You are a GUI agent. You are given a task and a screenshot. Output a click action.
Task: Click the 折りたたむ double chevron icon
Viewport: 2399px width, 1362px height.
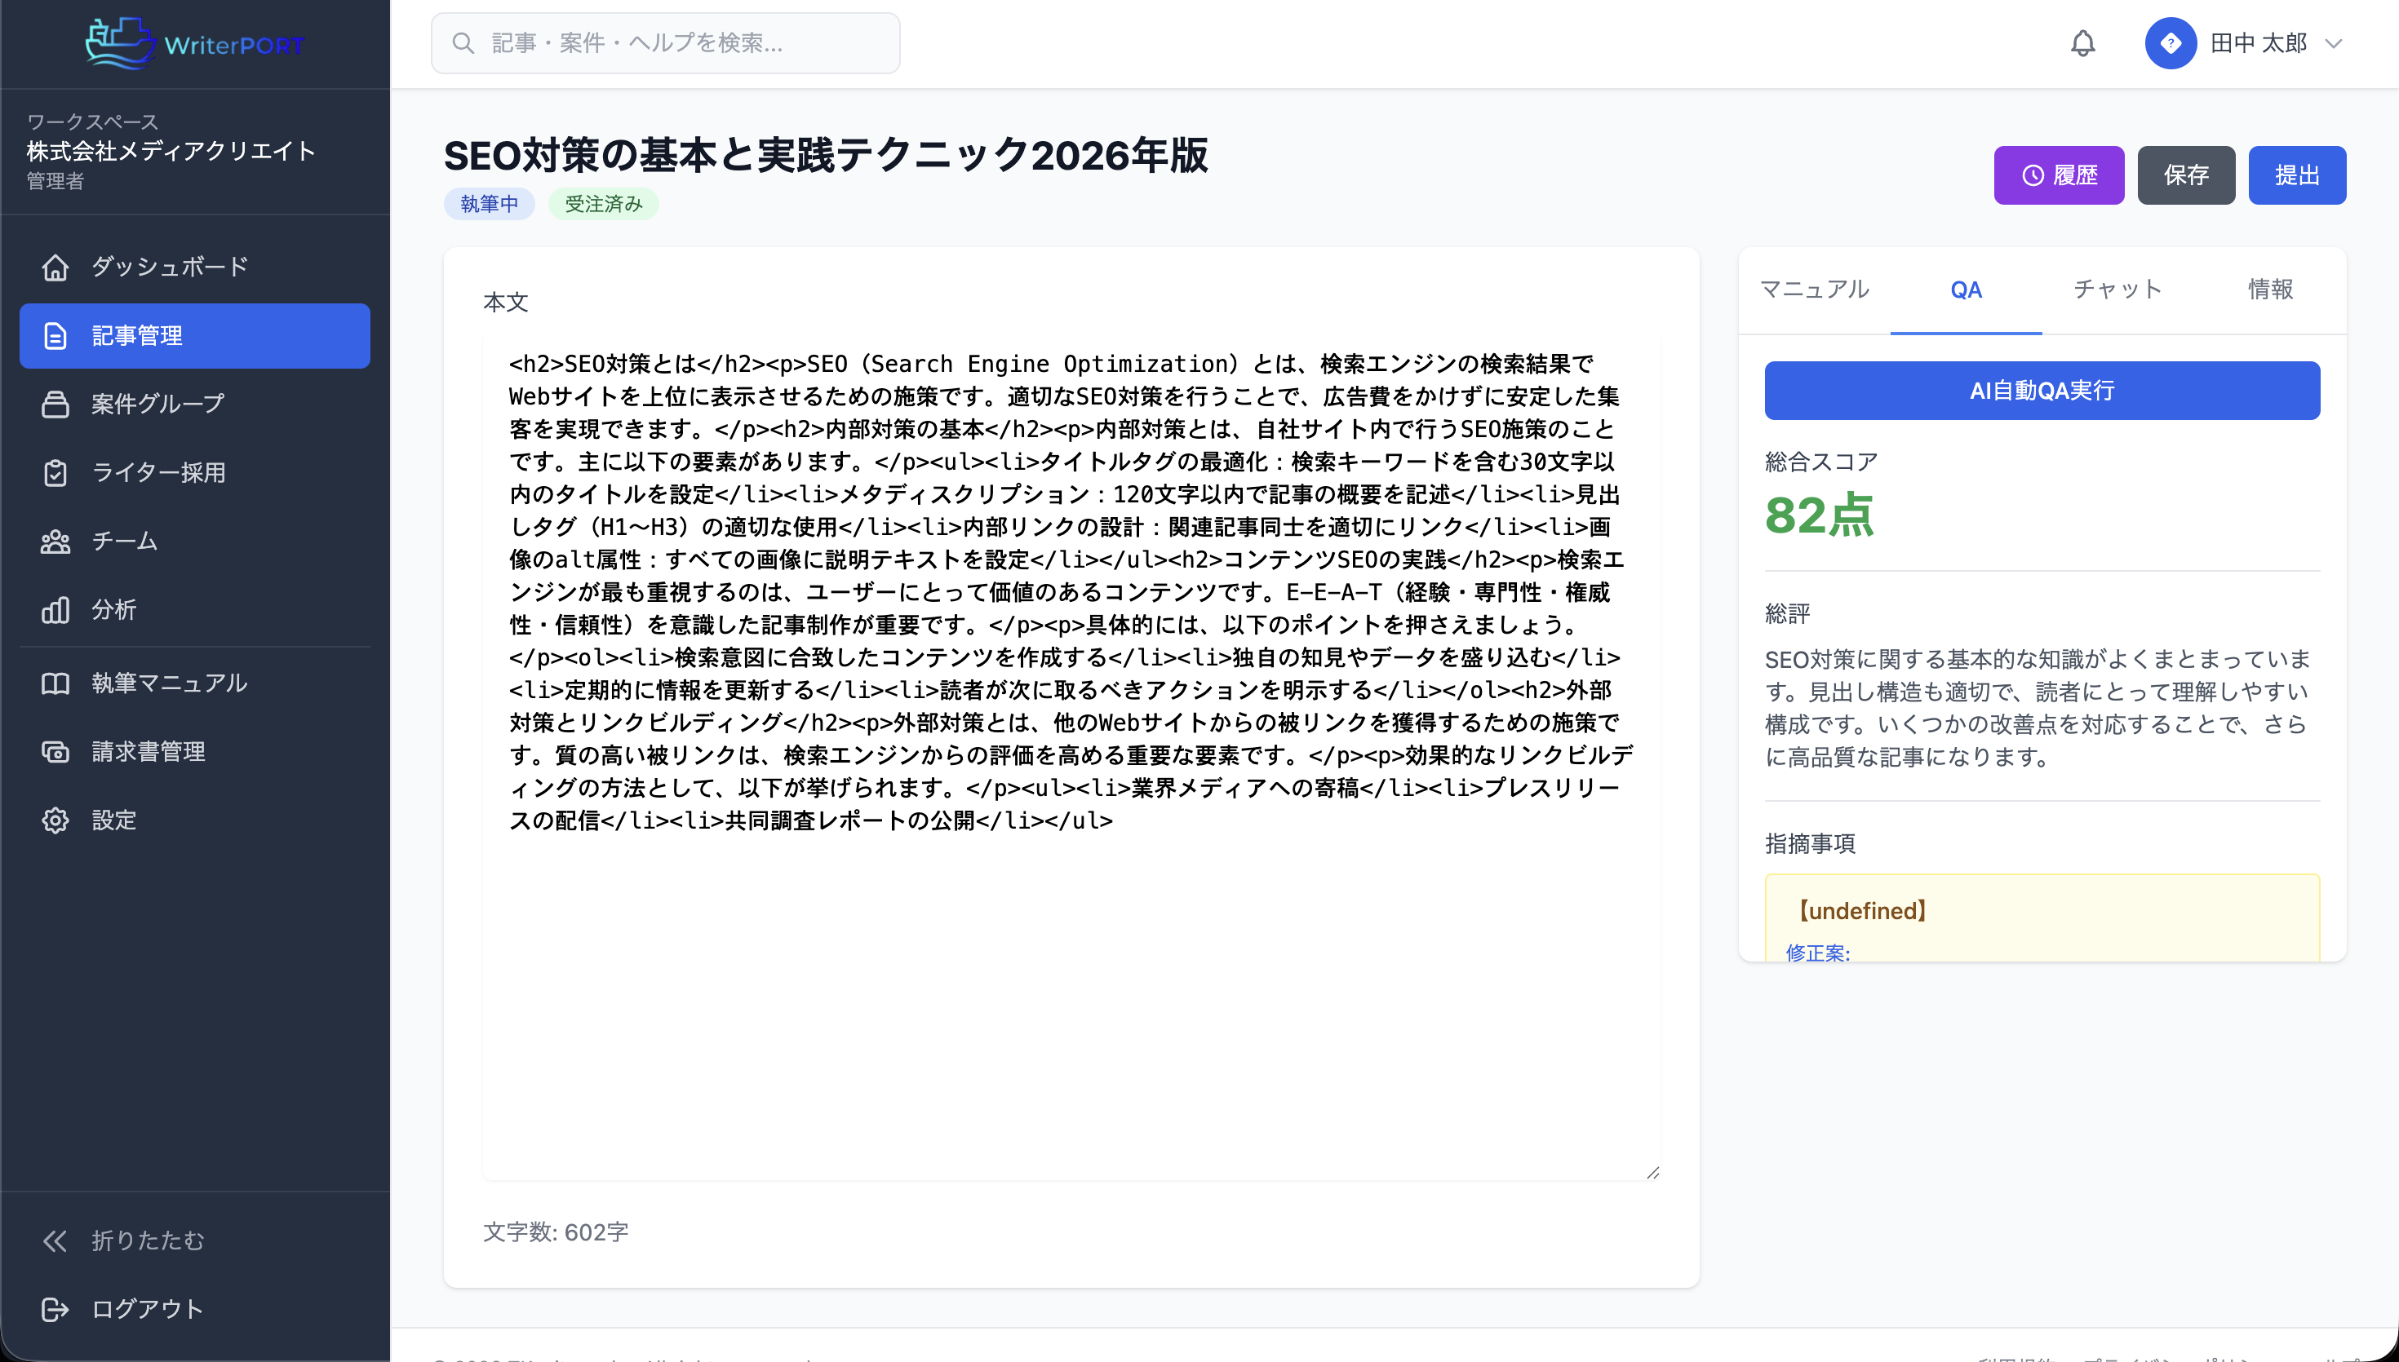pos(55,1240)
